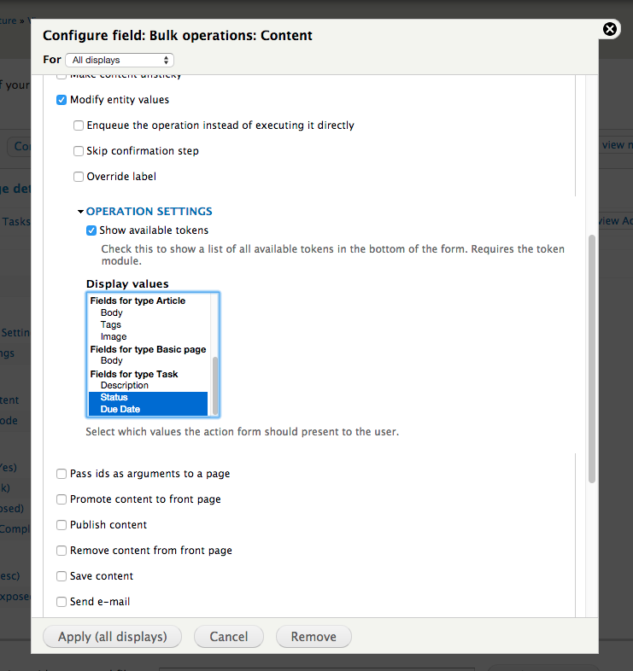Image resolution: width=633 pixels, height=671 pixels.
Task: Select Body under type Article
Action: 111,312
